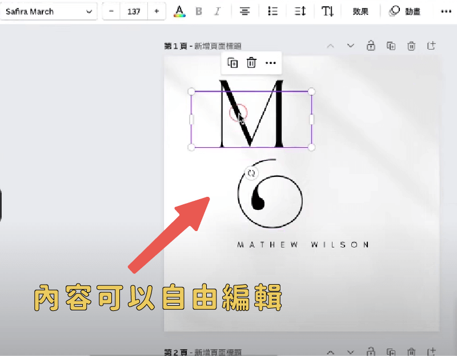The image size is (457, 356).
Task: Click the top-right resize handle of M
Action: 311,91
